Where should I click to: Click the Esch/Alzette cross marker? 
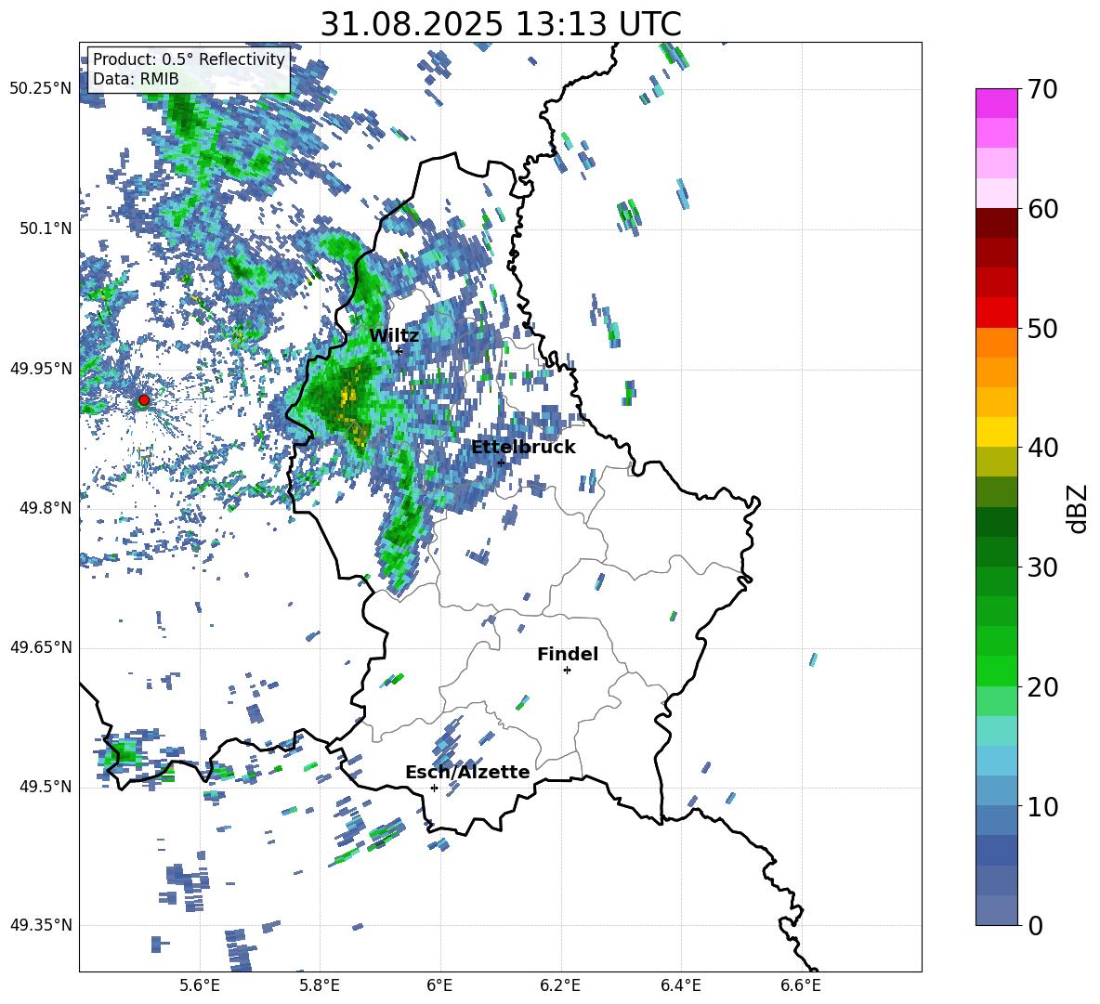tap(434, 788)
